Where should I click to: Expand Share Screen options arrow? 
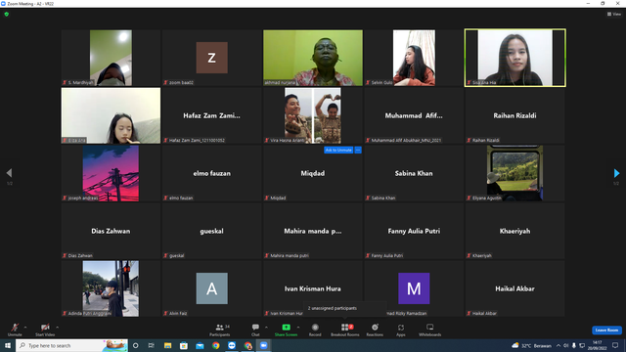coord(298,328)
